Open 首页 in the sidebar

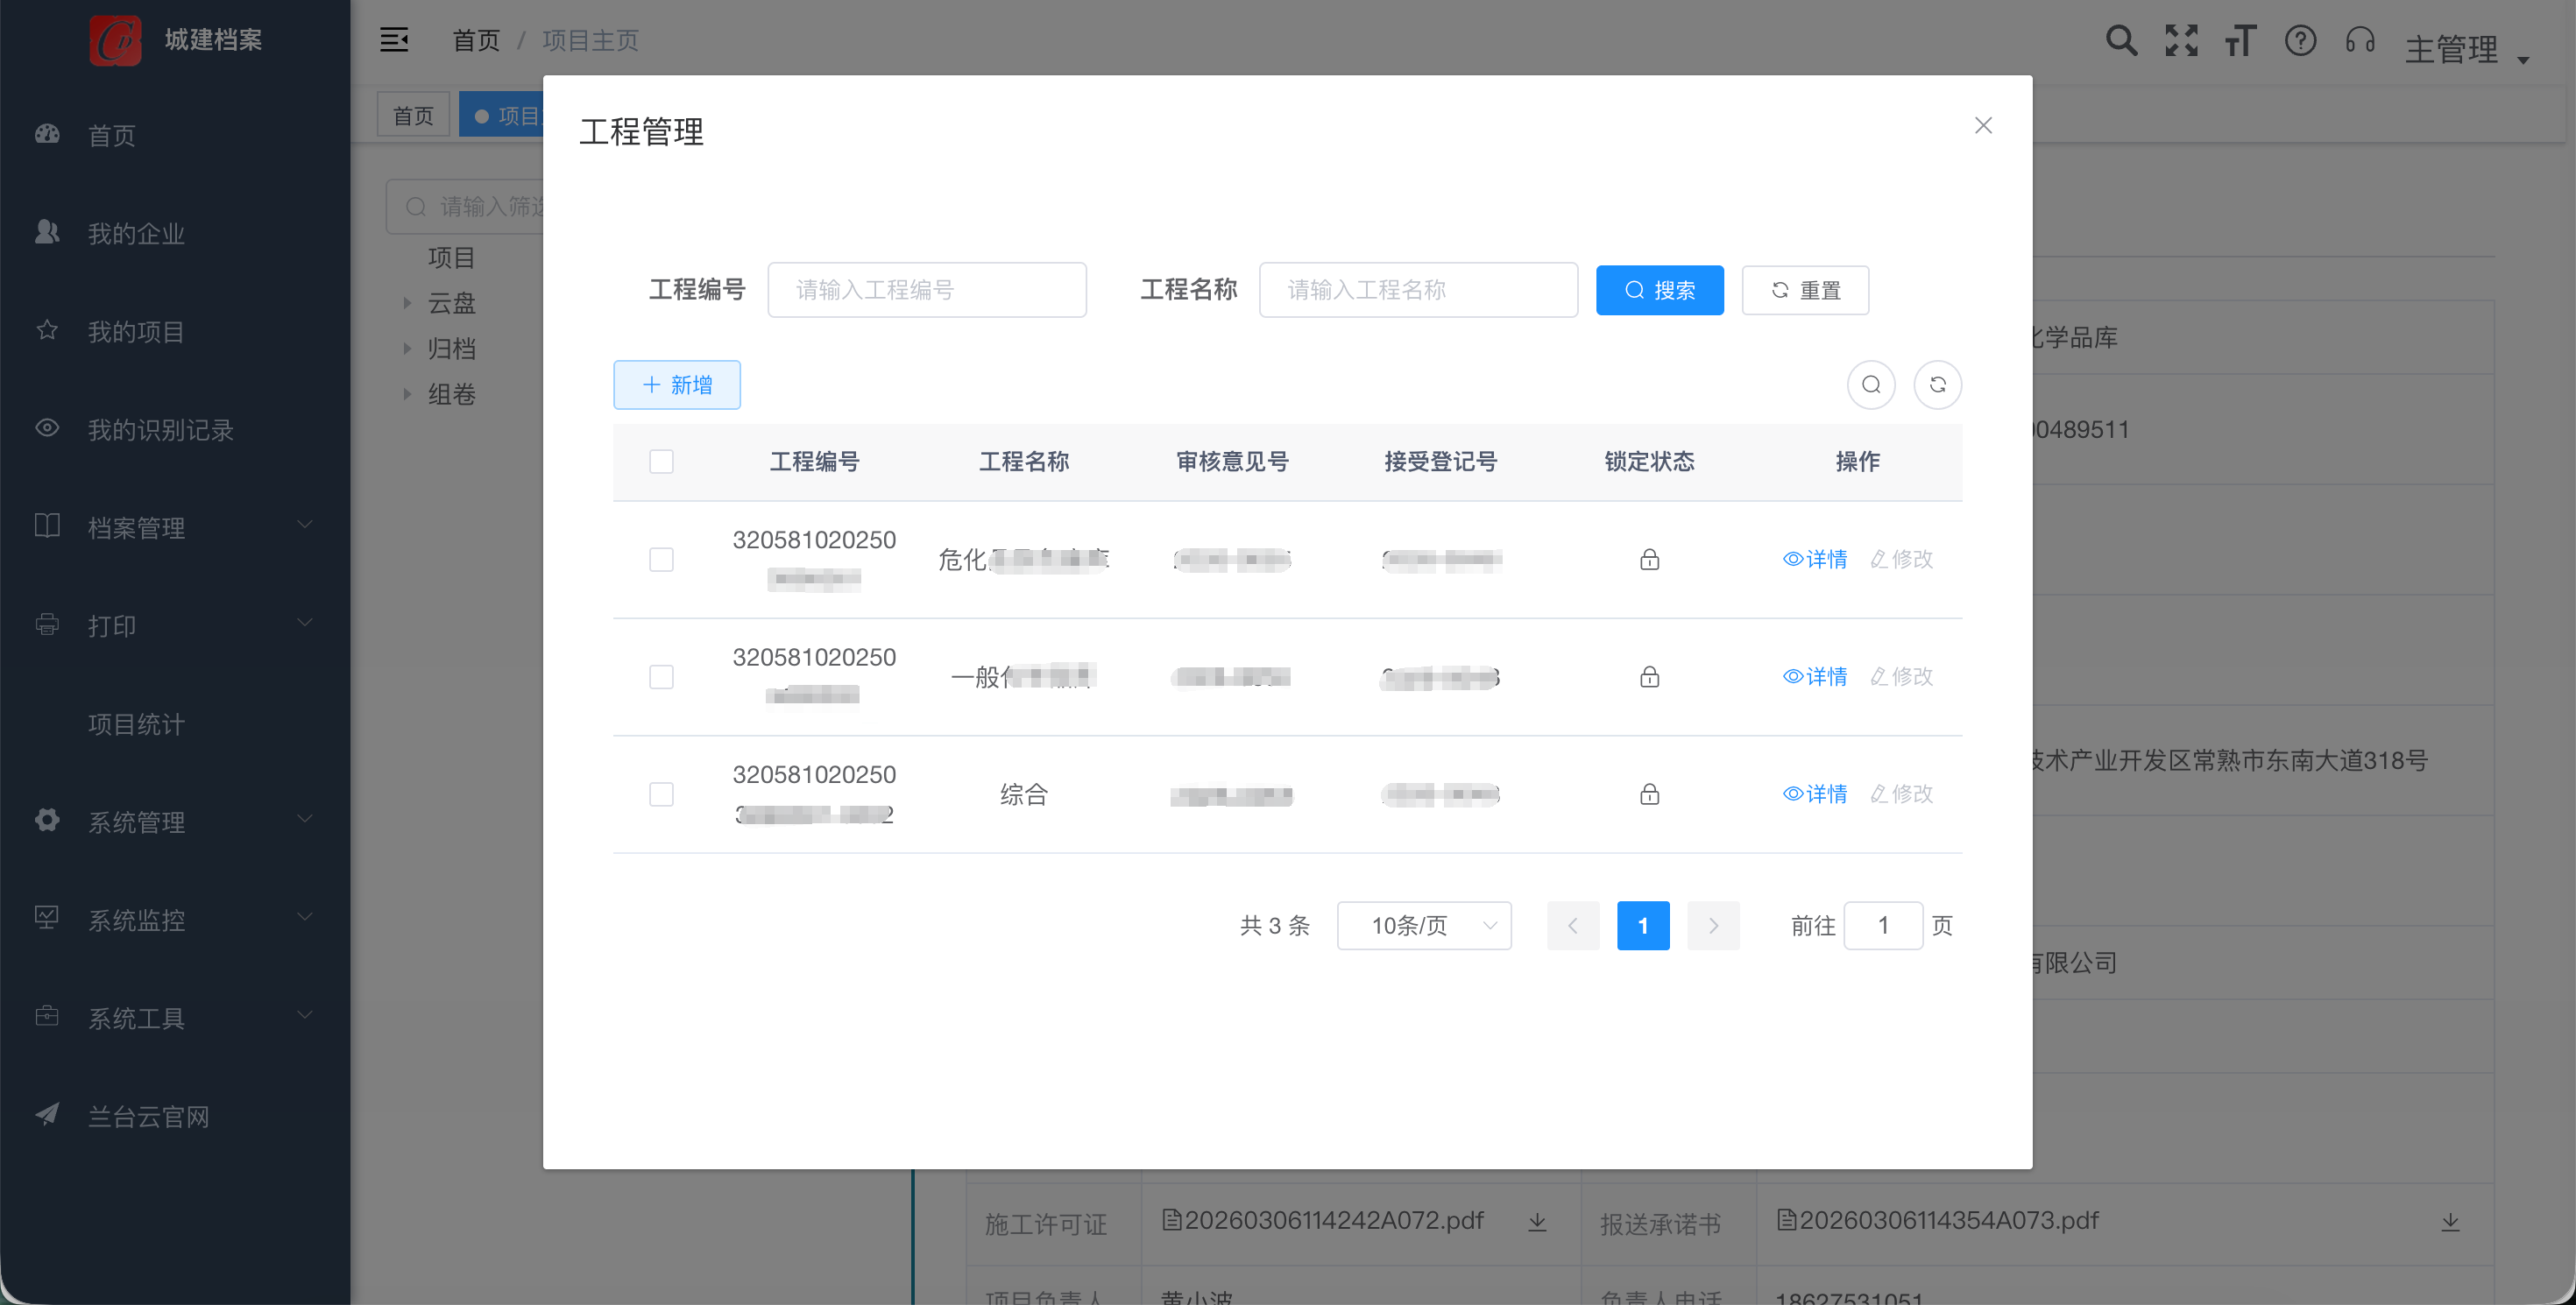coord(175,135)
